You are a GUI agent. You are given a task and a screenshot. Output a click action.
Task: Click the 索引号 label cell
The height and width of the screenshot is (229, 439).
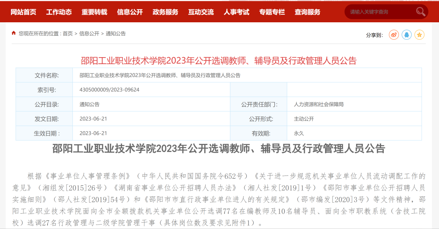click(x=44, y=90)
